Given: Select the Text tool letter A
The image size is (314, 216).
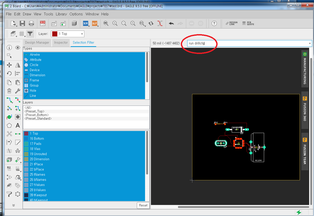Looking at the screenshot, I should 17,125.
